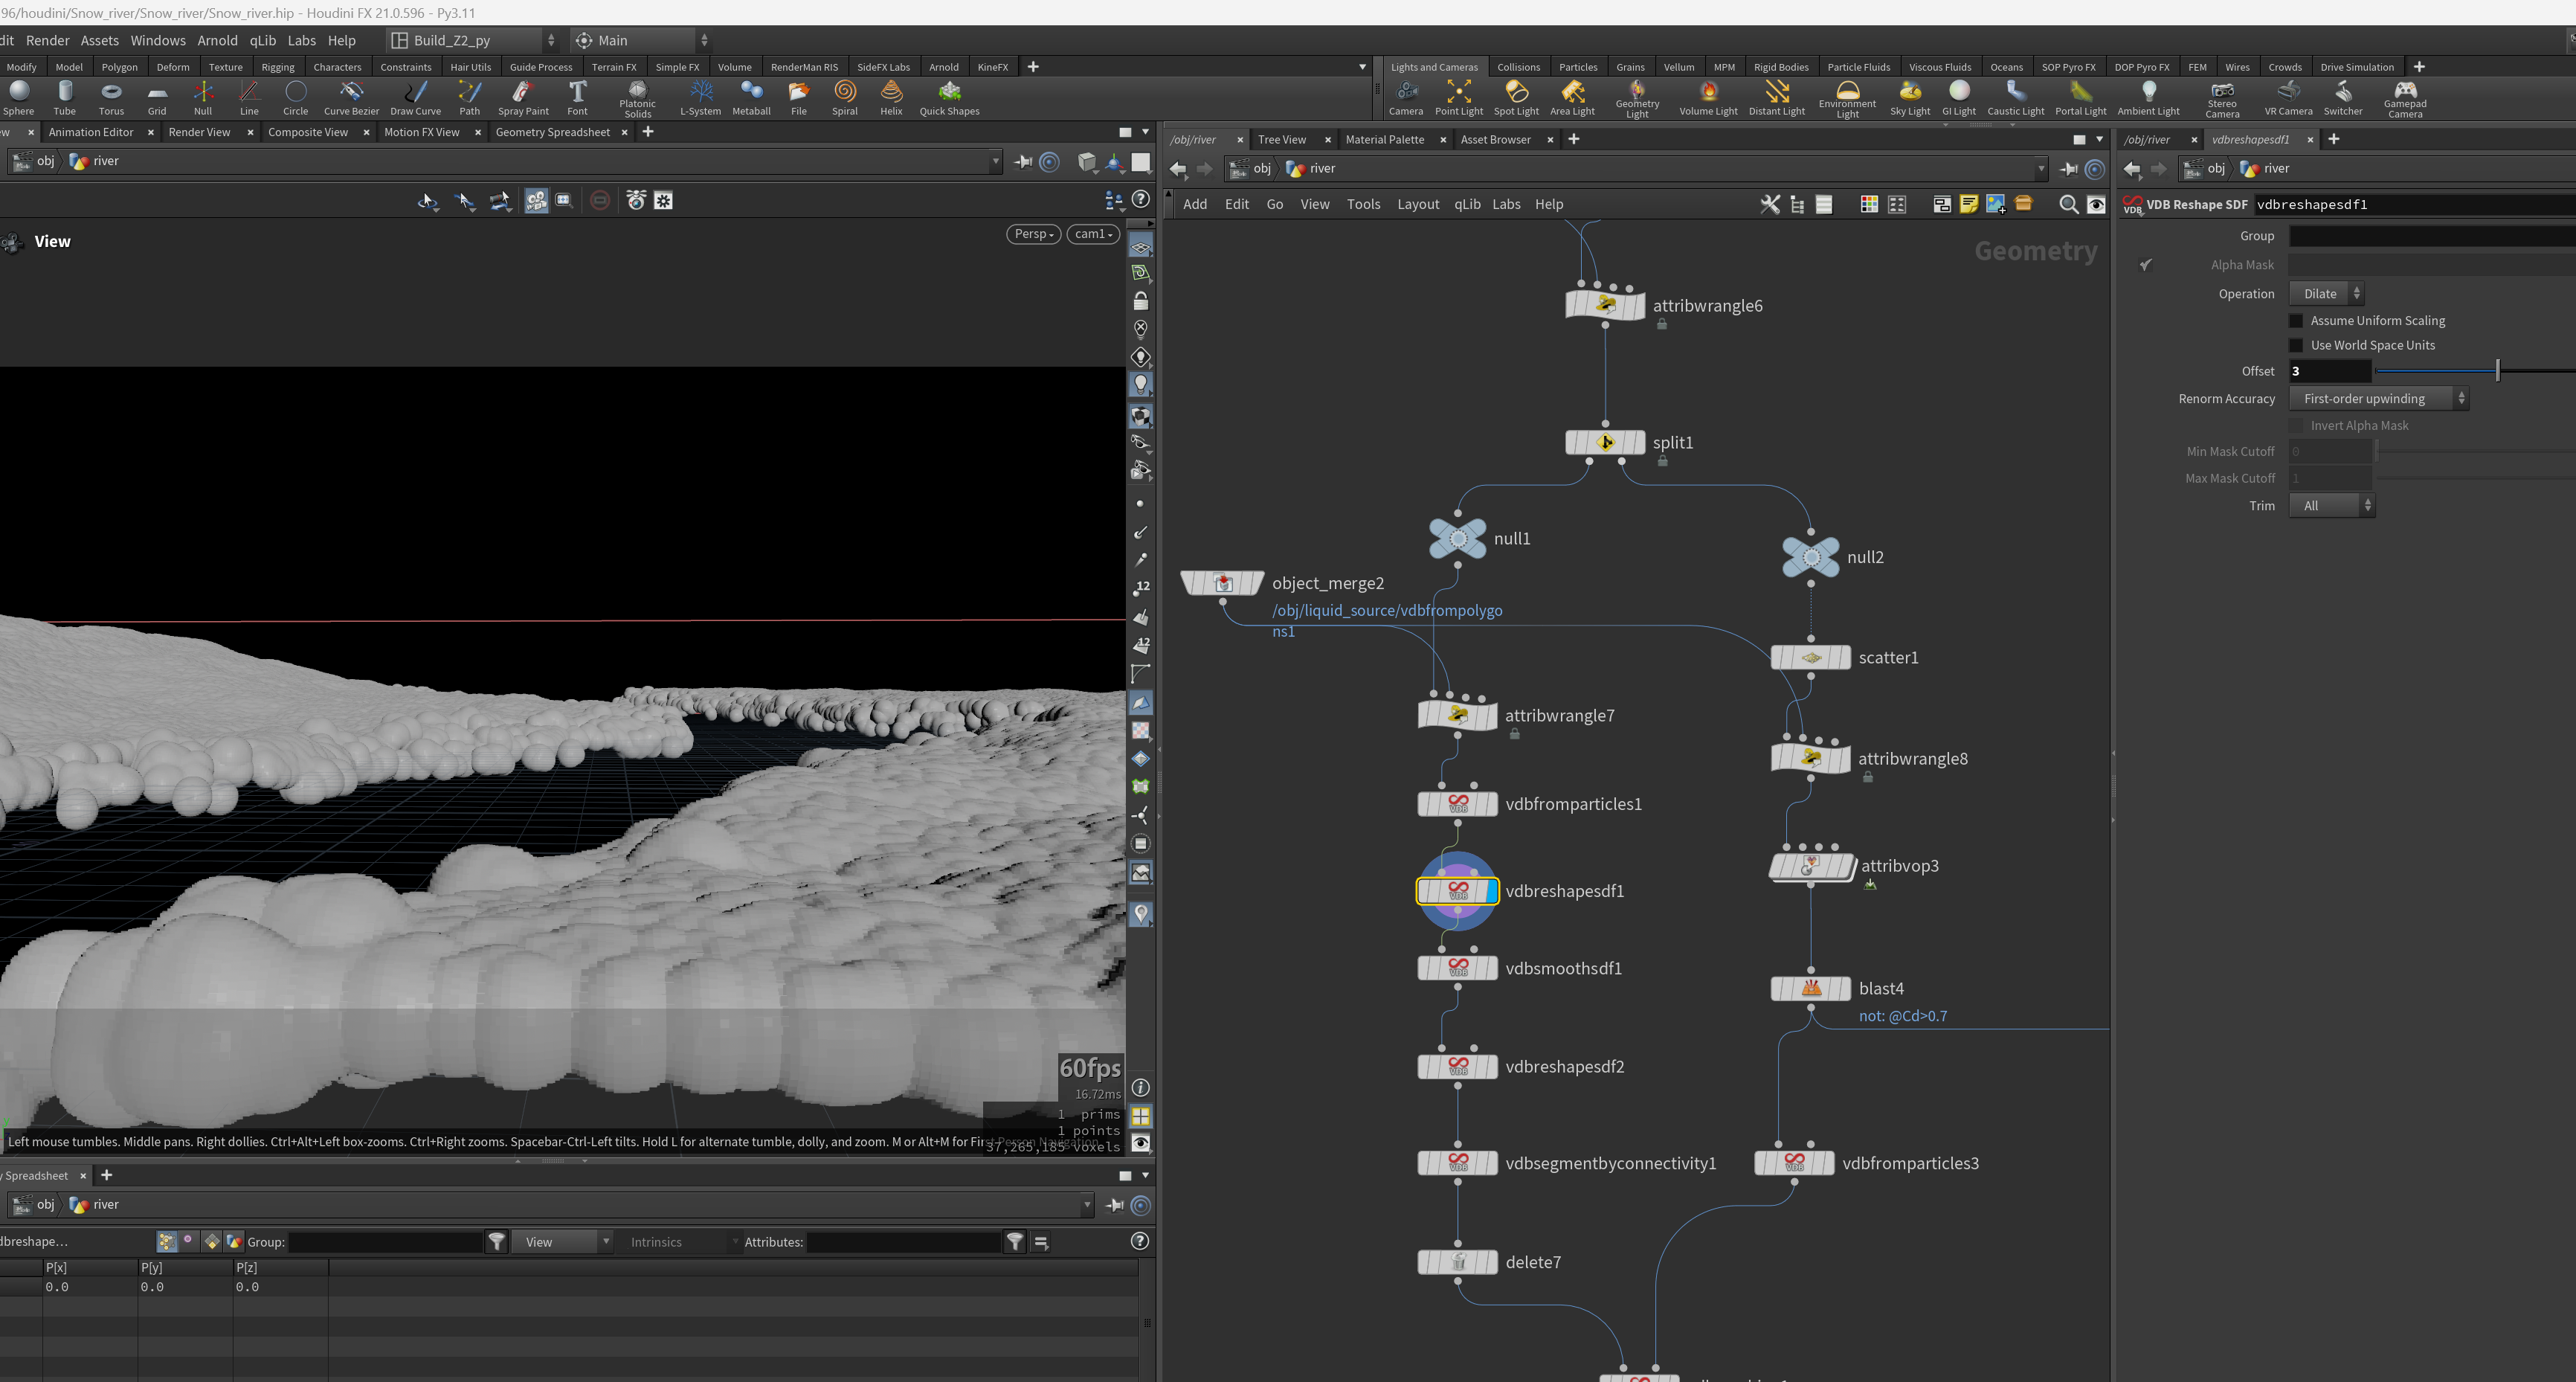
Task: Click the blast4 node icon
Action: tap(1811, 988)
